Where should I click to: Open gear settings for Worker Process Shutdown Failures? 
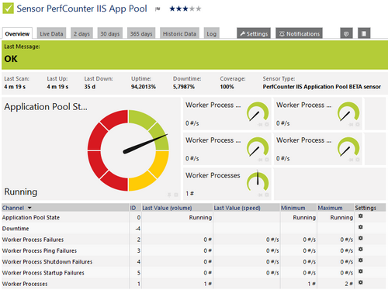pyautogui.click(x=361, y=261)
